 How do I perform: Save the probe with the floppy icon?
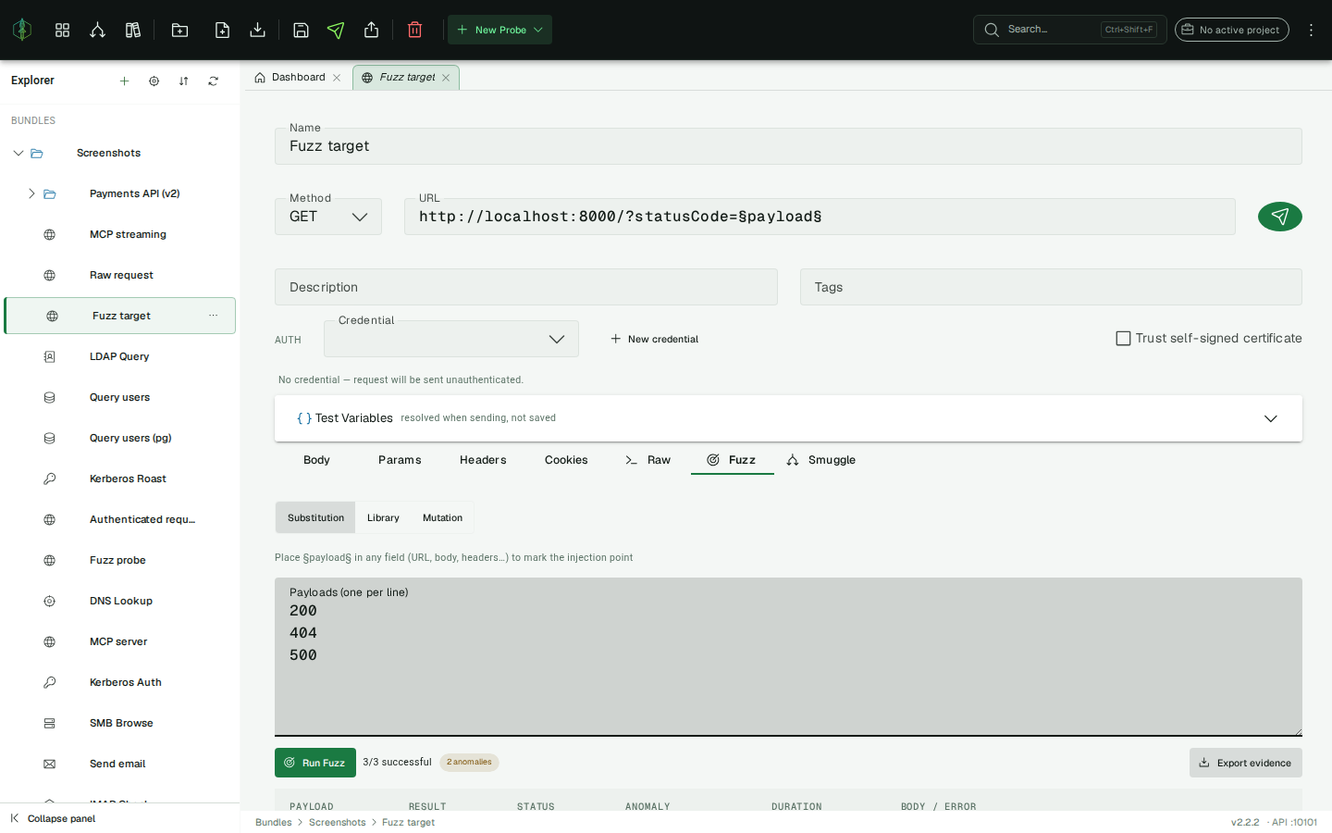(x=301, y=30)
